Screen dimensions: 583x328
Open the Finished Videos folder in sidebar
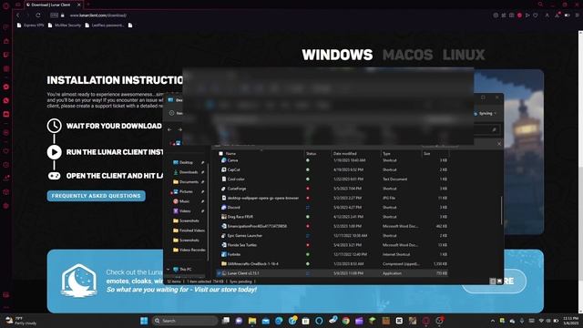pyautogui.click(x=189, y=231)
